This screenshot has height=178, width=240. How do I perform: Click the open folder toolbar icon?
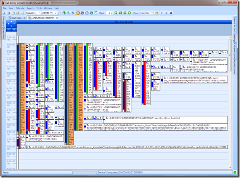pos(18,13)
